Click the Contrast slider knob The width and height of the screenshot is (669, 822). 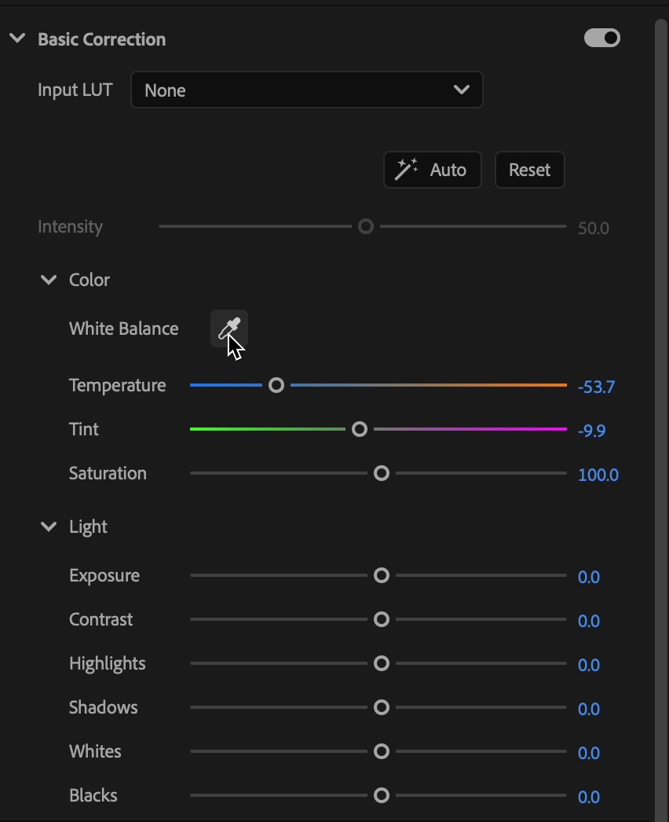(x=382, y=619)
